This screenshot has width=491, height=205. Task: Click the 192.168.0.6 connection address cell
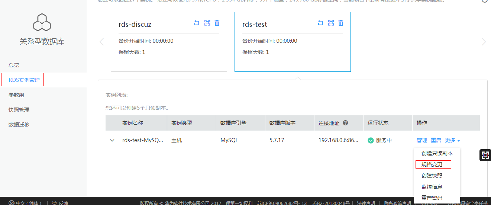[x=339, y=140]
